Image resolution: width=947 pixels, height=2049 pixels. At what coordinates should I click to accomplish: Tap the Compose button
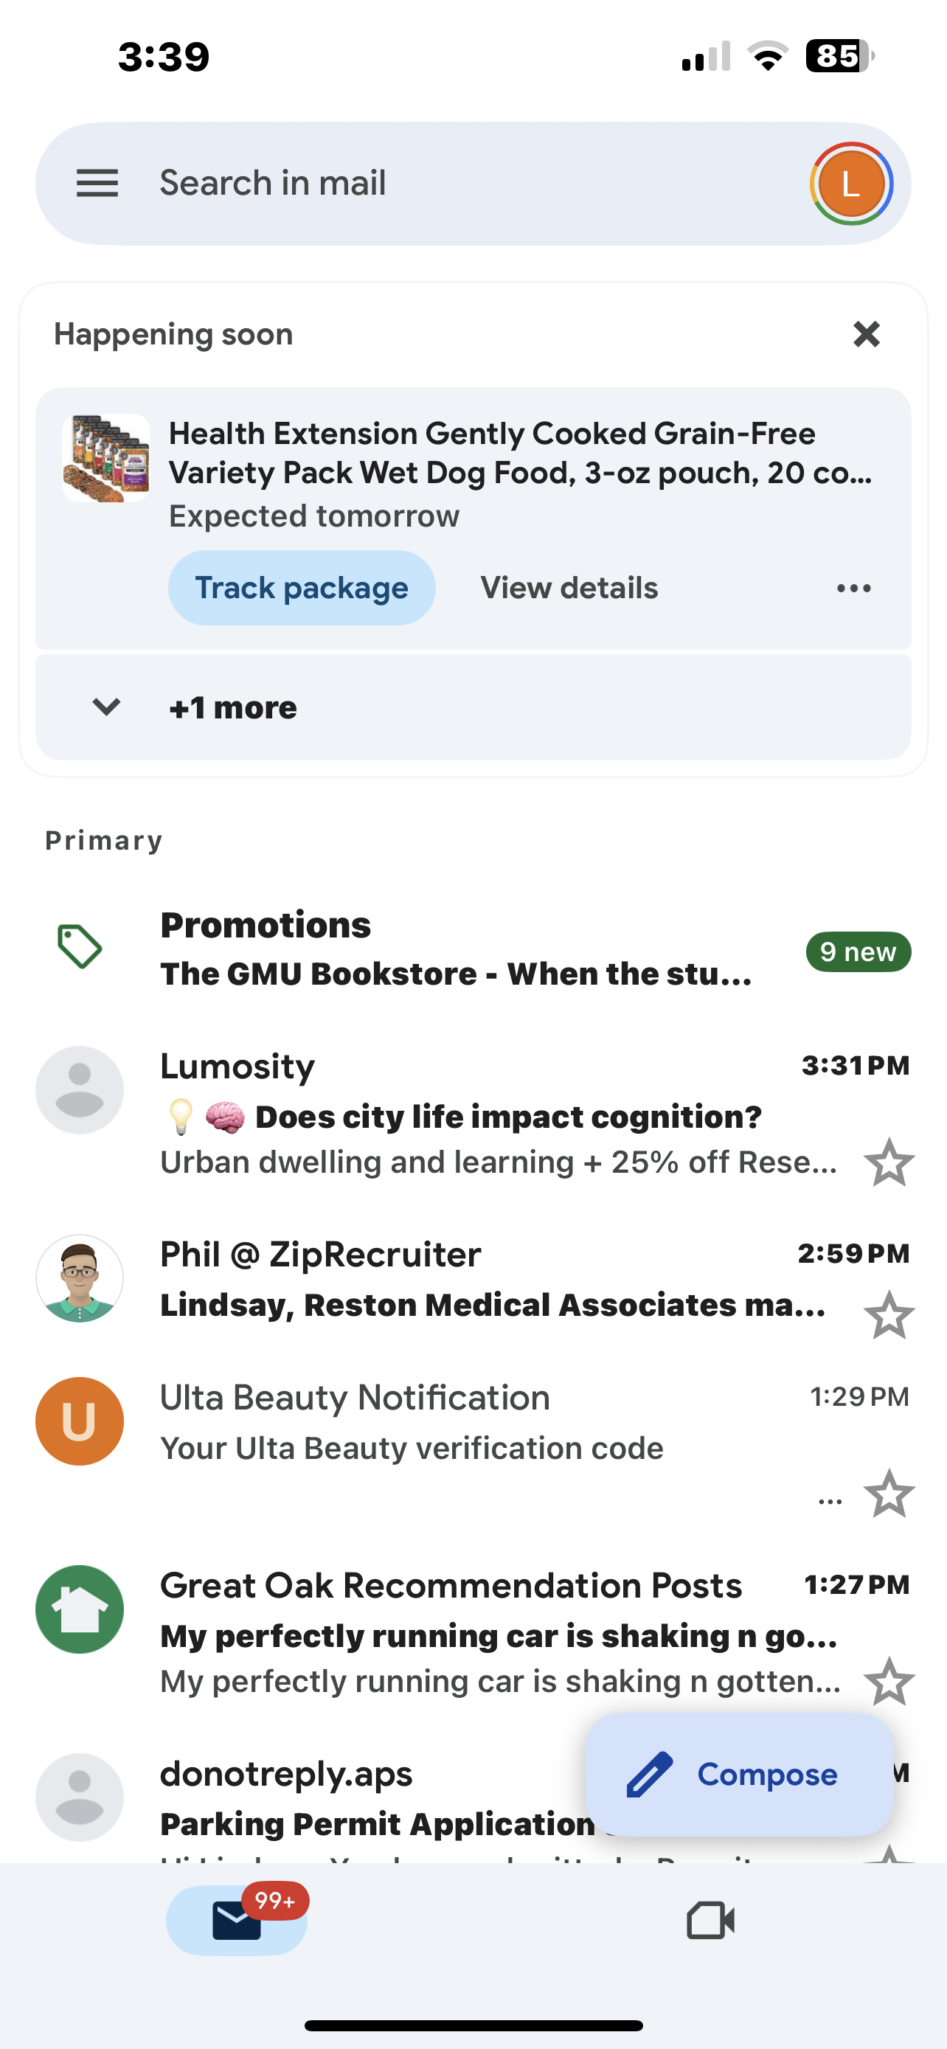(x=740, y=1775)
